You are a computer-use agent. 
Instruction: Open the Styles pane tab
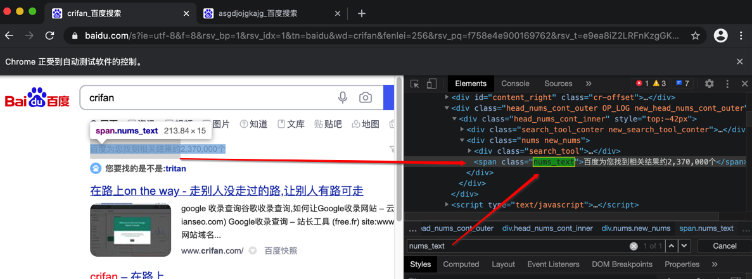[421, 264]
